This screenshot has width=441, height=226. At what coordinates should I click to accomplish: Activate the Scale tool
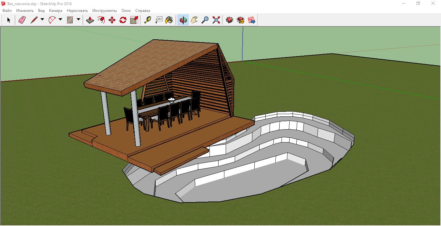click(134, 20)
